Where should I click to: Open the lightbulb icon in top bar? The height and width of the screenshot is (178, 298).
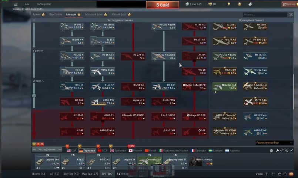[229, 4]
